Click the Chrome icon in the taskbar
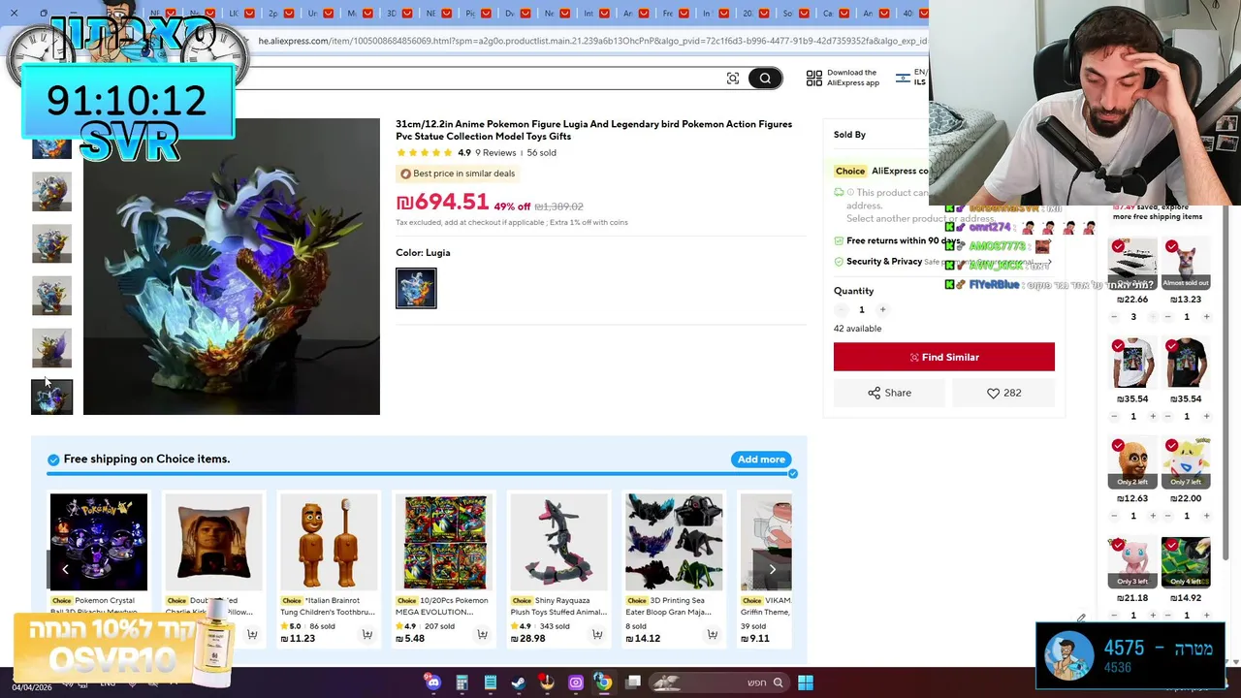The width and height of the screenshot is (1241, 698). coord(604,682)
